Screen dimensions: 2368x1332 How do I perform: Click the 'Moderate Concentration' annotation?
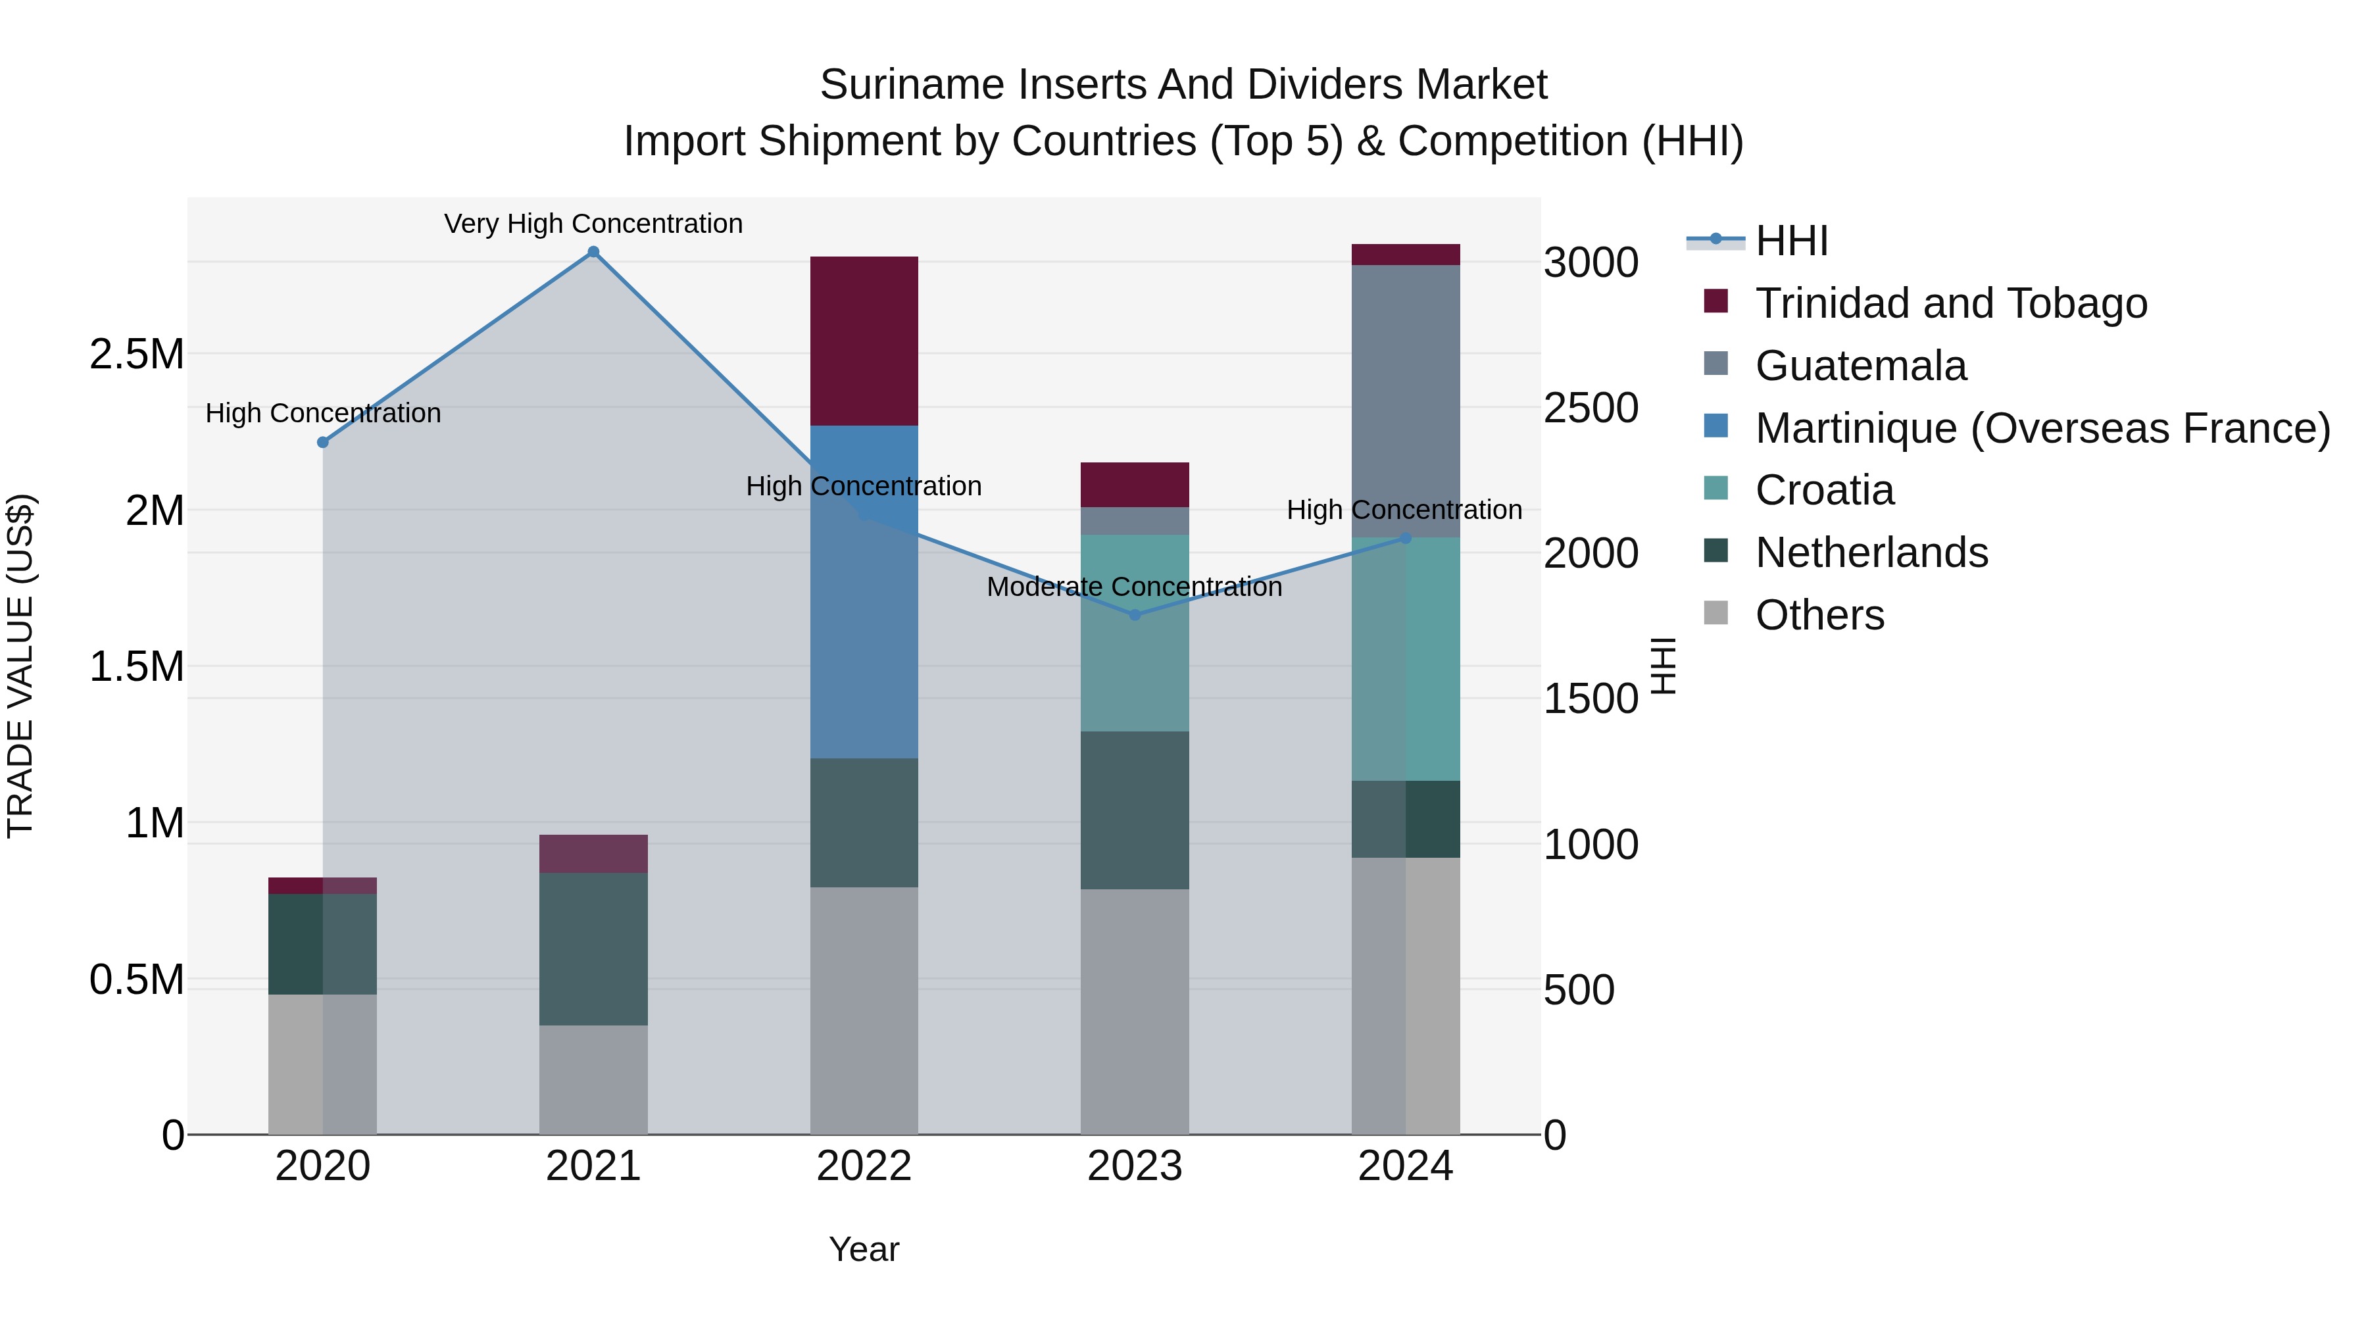click(1135, 587)
